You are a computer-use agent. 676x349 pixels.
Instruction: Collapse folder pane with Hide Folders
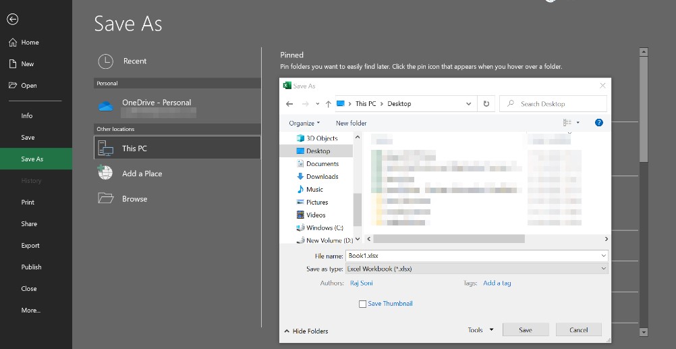(306, 331)
